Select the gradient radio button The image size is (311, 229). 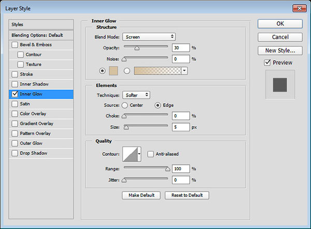click(127, 71)
